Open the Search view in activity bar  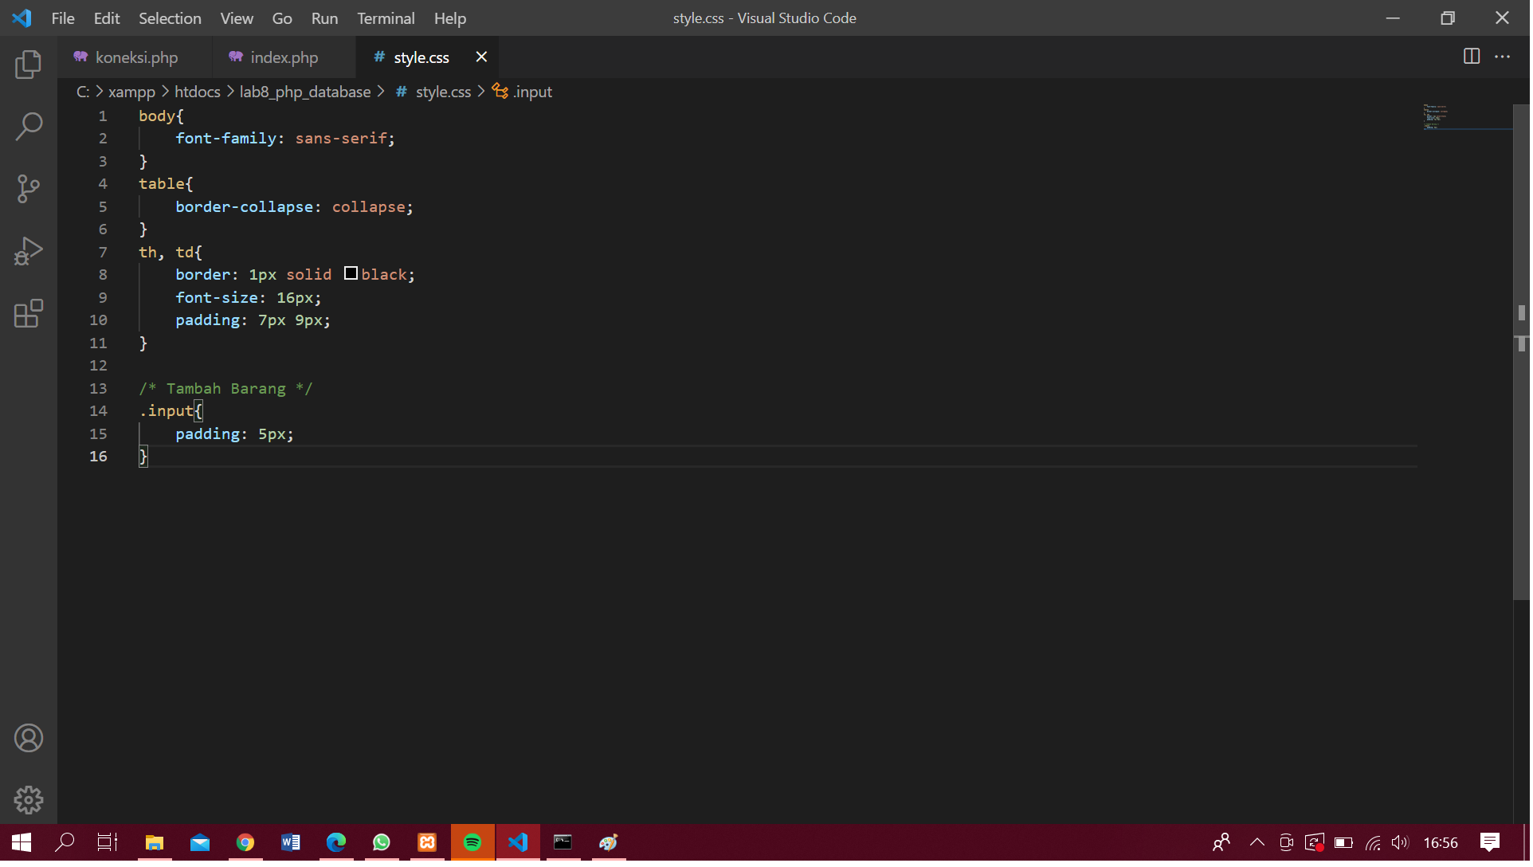point(29,126)
